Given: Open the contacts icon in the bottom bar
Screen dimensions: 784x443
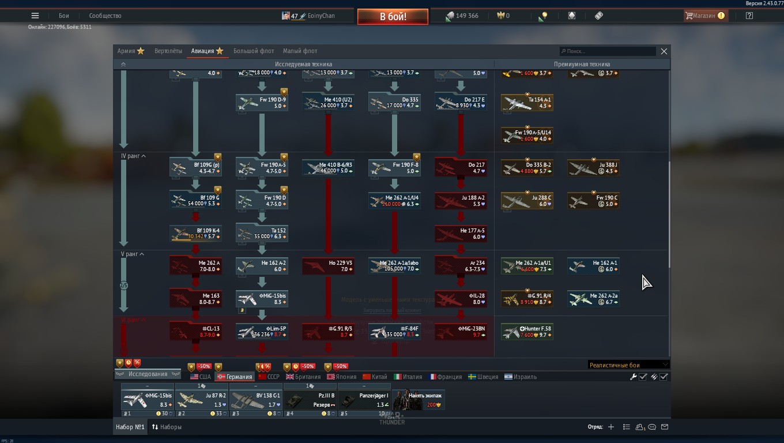Looking at the screenshot, I should point(640,427).
